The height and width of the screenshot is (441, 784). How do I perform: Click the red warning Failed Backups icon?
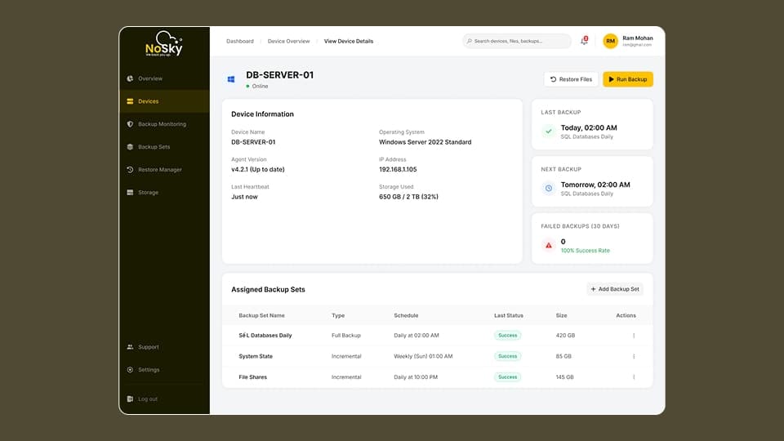click(549, 245)
